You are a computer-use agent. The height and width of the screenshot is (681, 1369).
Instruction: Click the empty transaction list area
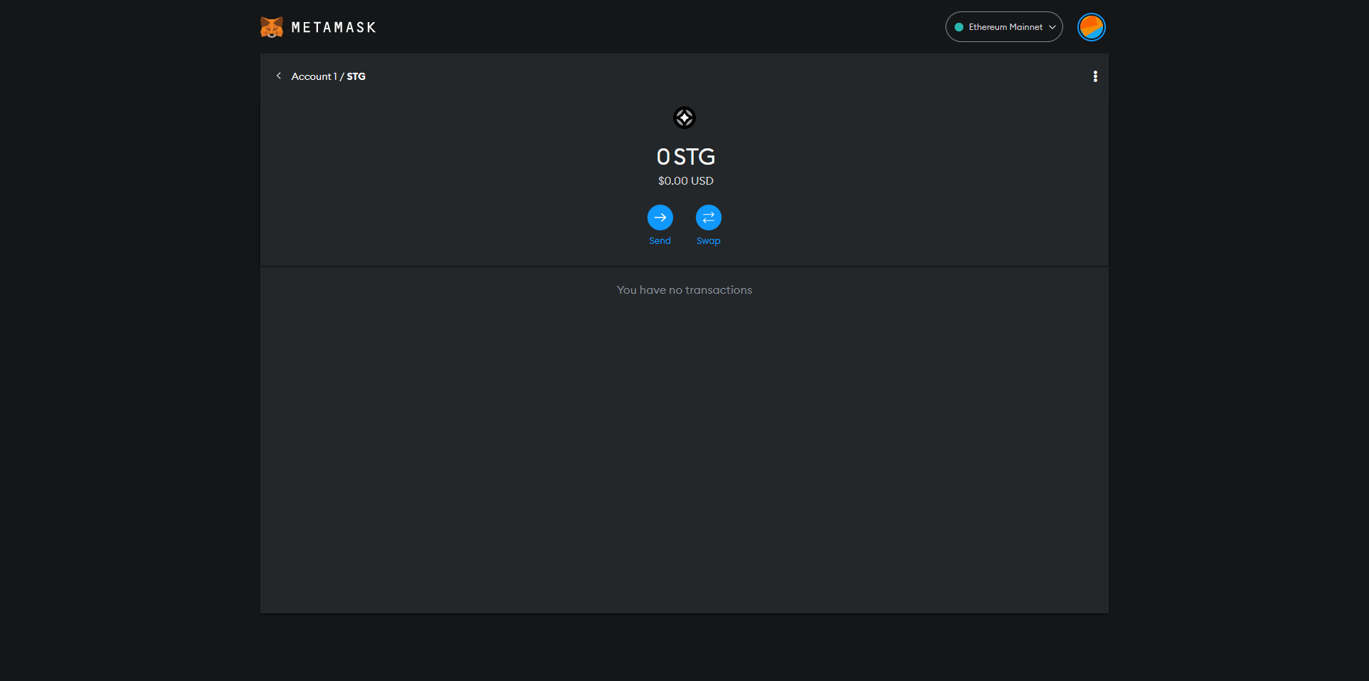(x=684, y=456)
